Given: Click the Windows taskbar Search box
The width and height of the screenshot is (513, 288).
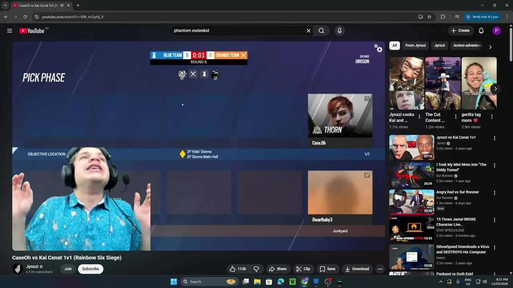Looking at the screenshot, I should click(209, 282).
